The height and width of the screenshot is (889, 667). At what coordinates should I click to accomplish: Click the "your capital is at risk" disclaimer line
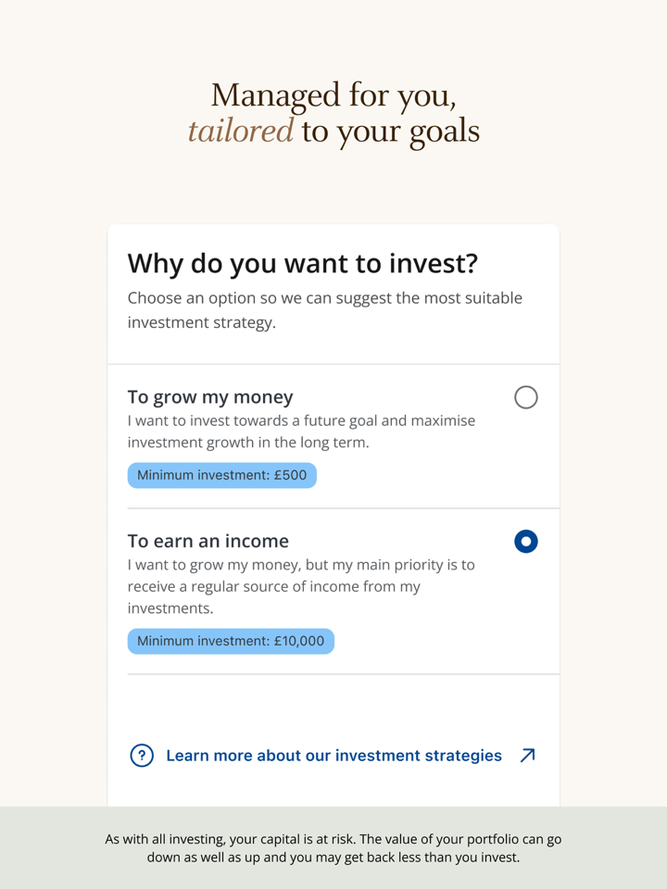pos(333,839)
